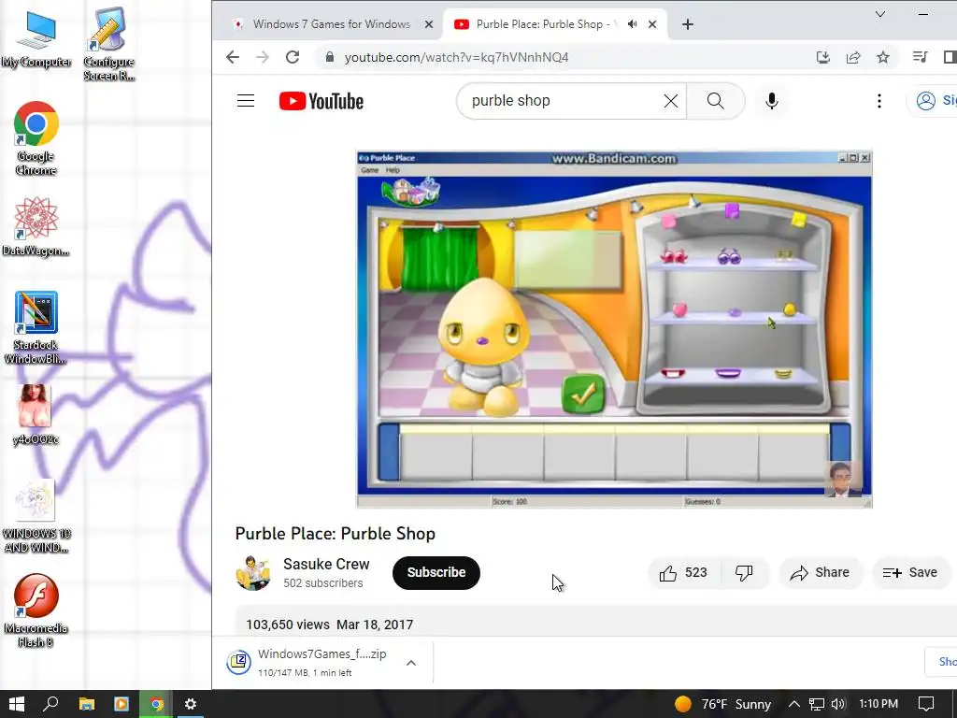Close the Windows 7 Games tab
The height and width of the screenshot is (718, 957).
pos(428,24)
